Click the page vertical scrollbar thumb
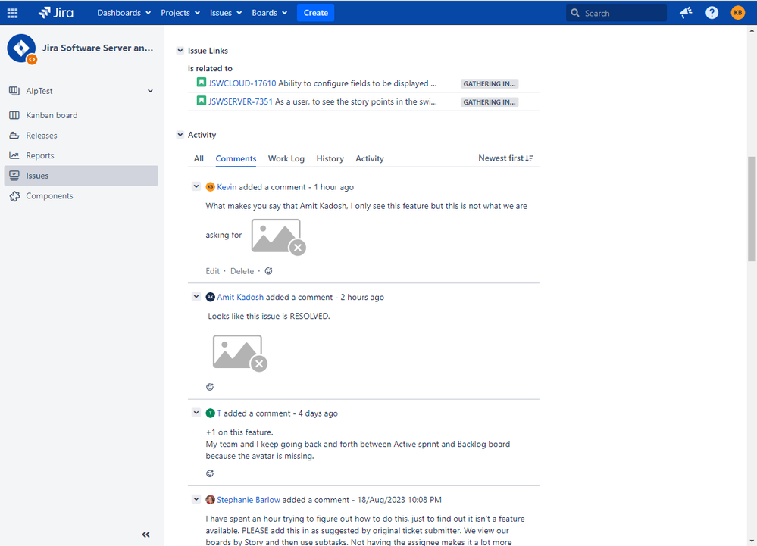 point(752,208)
